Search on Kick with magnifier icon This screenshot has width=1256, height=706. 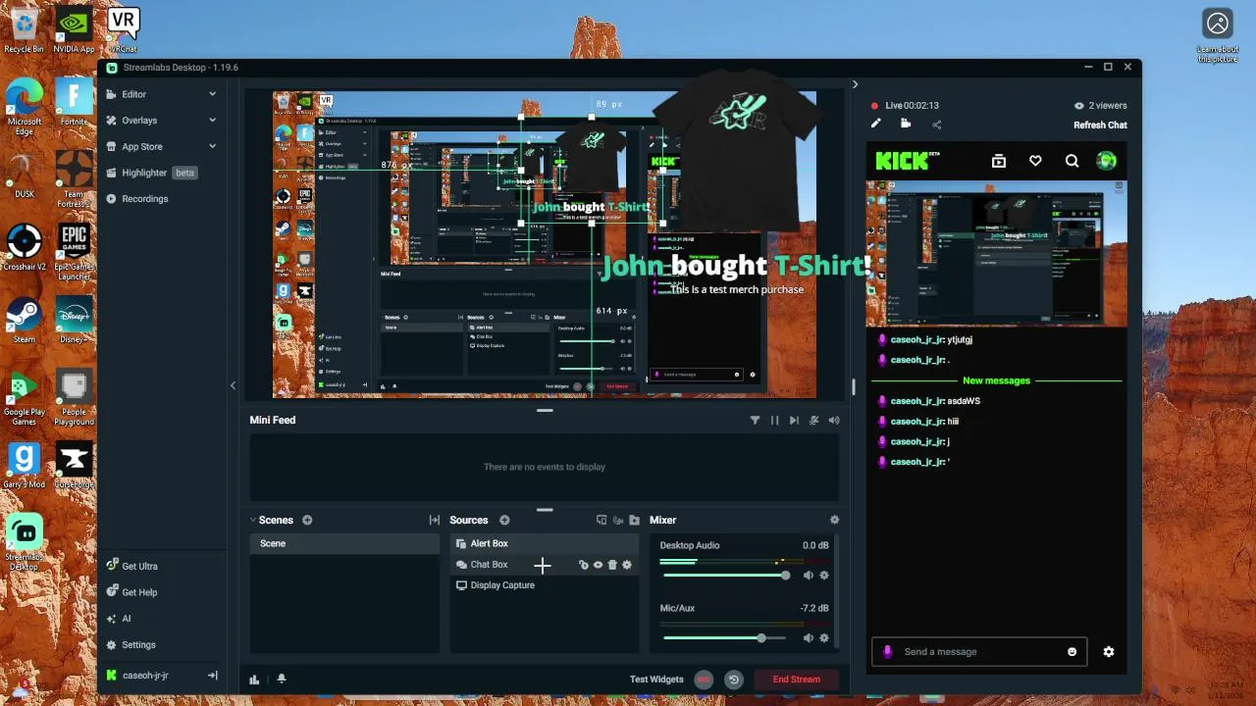[x=1072, y=162]
